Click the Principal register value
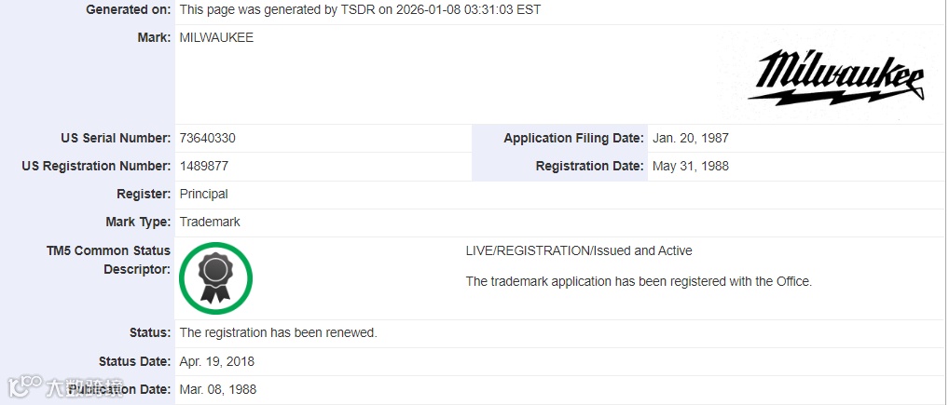 (x=203, y=194)
